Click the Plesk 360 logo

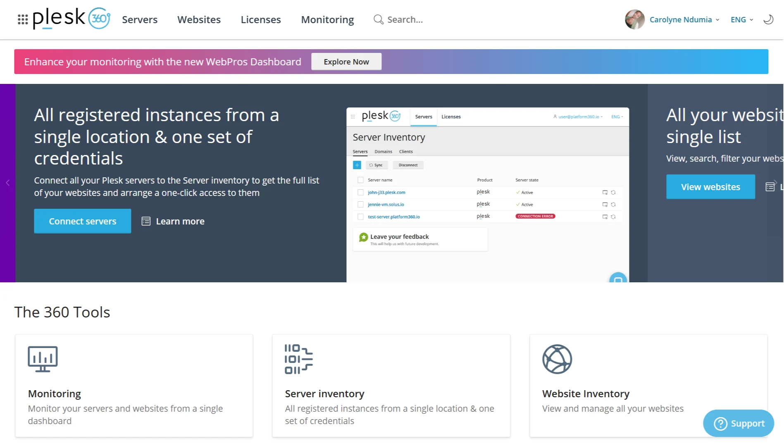71,19
